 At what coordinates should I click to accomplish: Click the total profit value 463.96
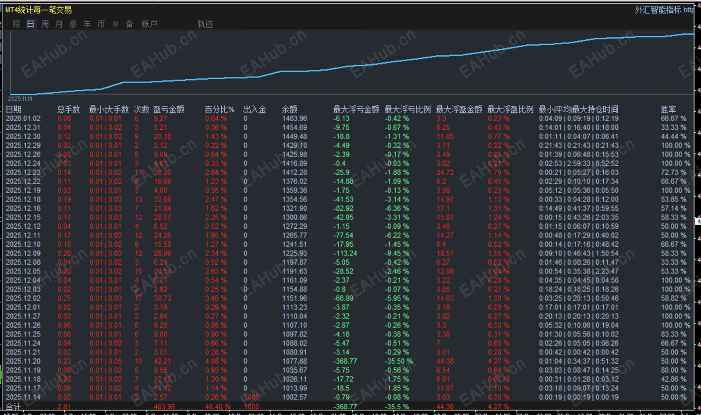tap(164, 407)
